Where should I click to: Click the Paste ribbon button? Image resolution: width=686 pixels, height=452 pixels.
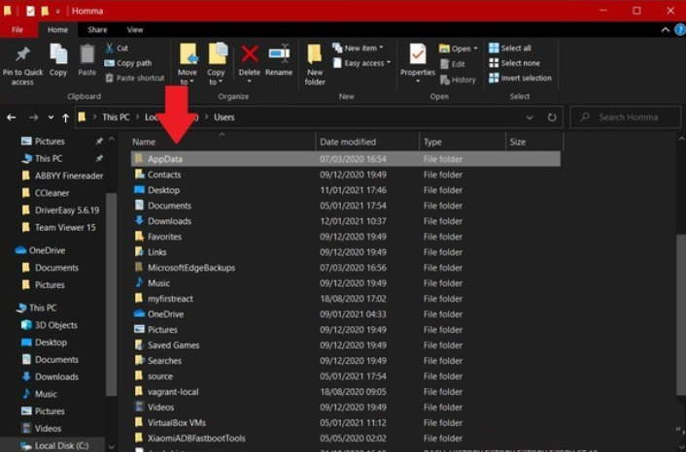click(x=87, y=61)
